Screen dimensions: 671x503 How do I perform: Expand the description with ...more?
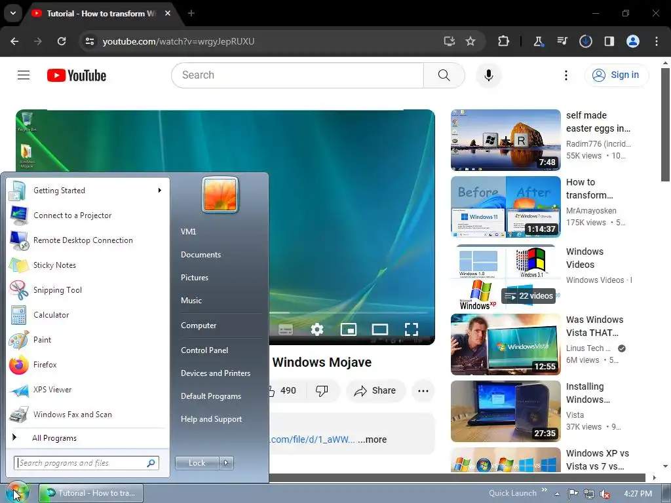tap(372, 439)
